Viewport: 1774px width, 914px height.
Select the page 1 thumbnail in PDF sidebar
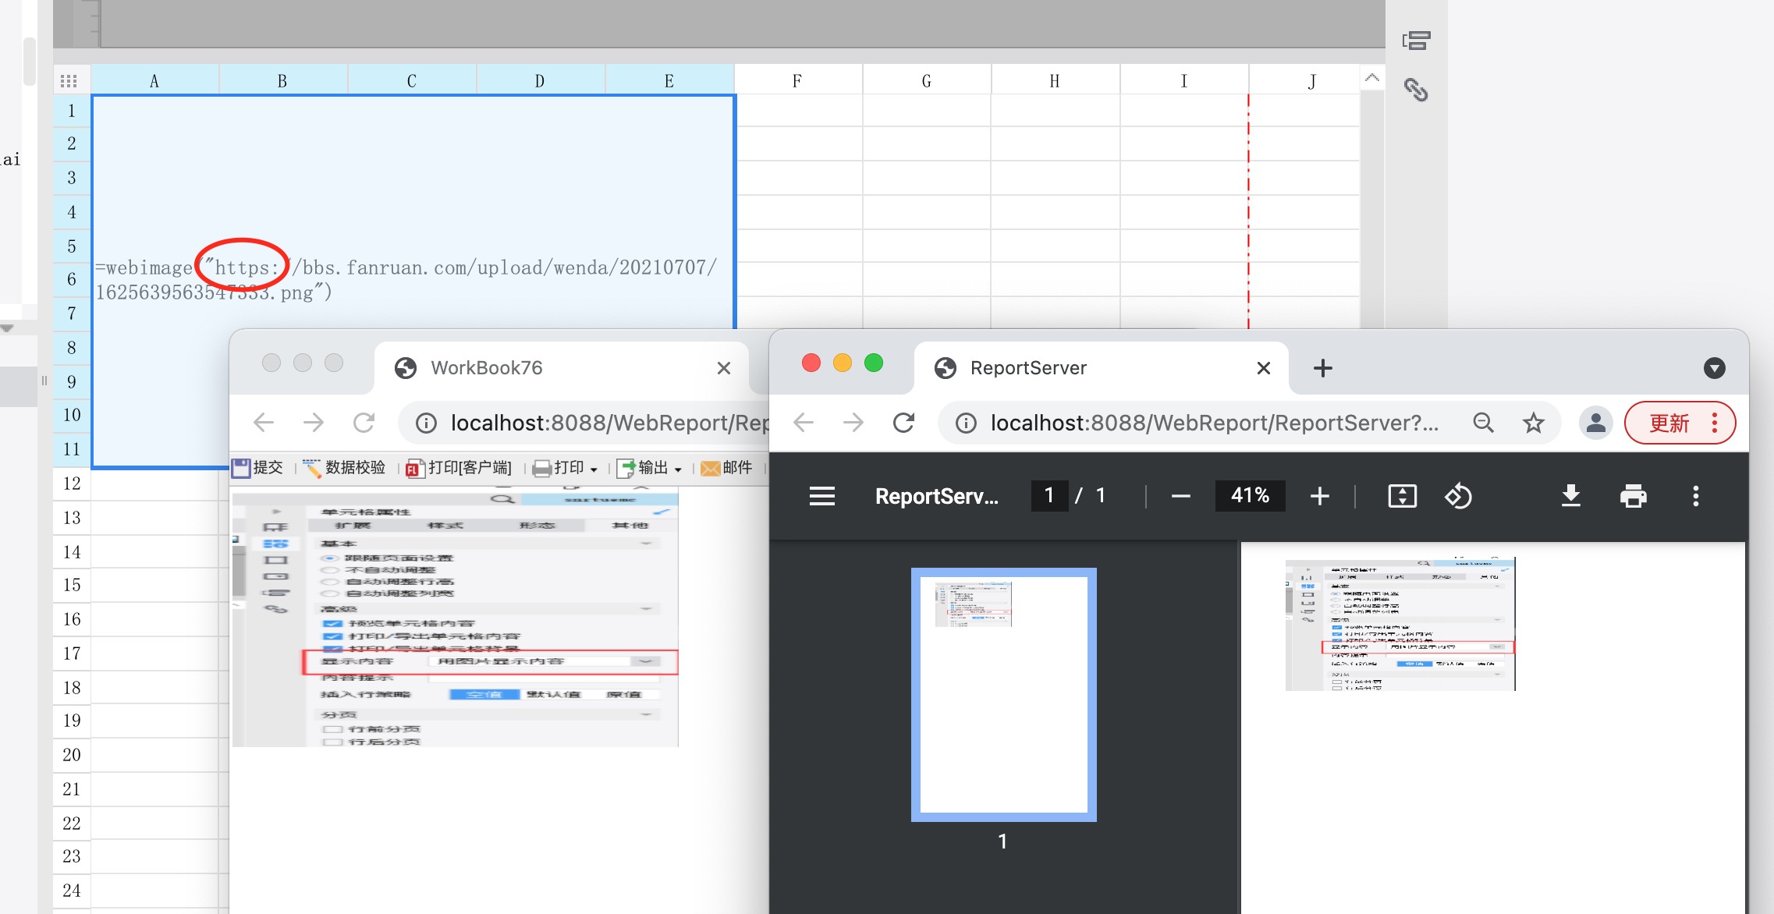coord(1003,694)
